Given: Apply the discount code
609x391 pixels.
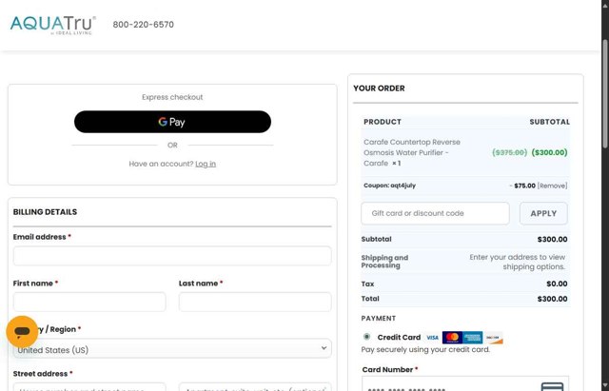Looking at the screenshot, I should point(543,213).
